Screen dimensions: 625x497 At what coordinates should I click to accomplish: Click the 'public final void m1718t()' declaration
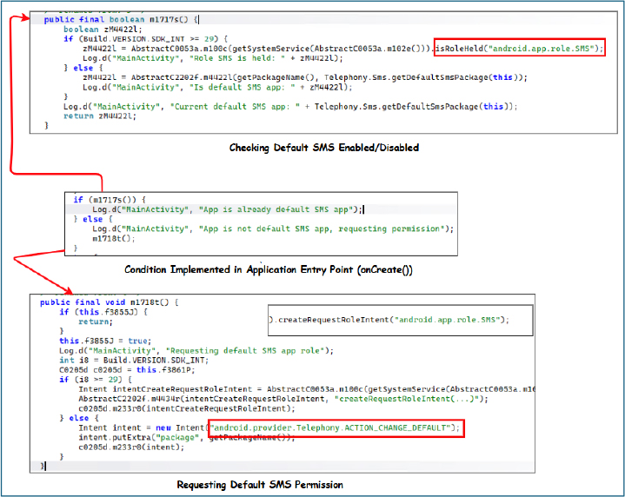[x=109, y=302]
